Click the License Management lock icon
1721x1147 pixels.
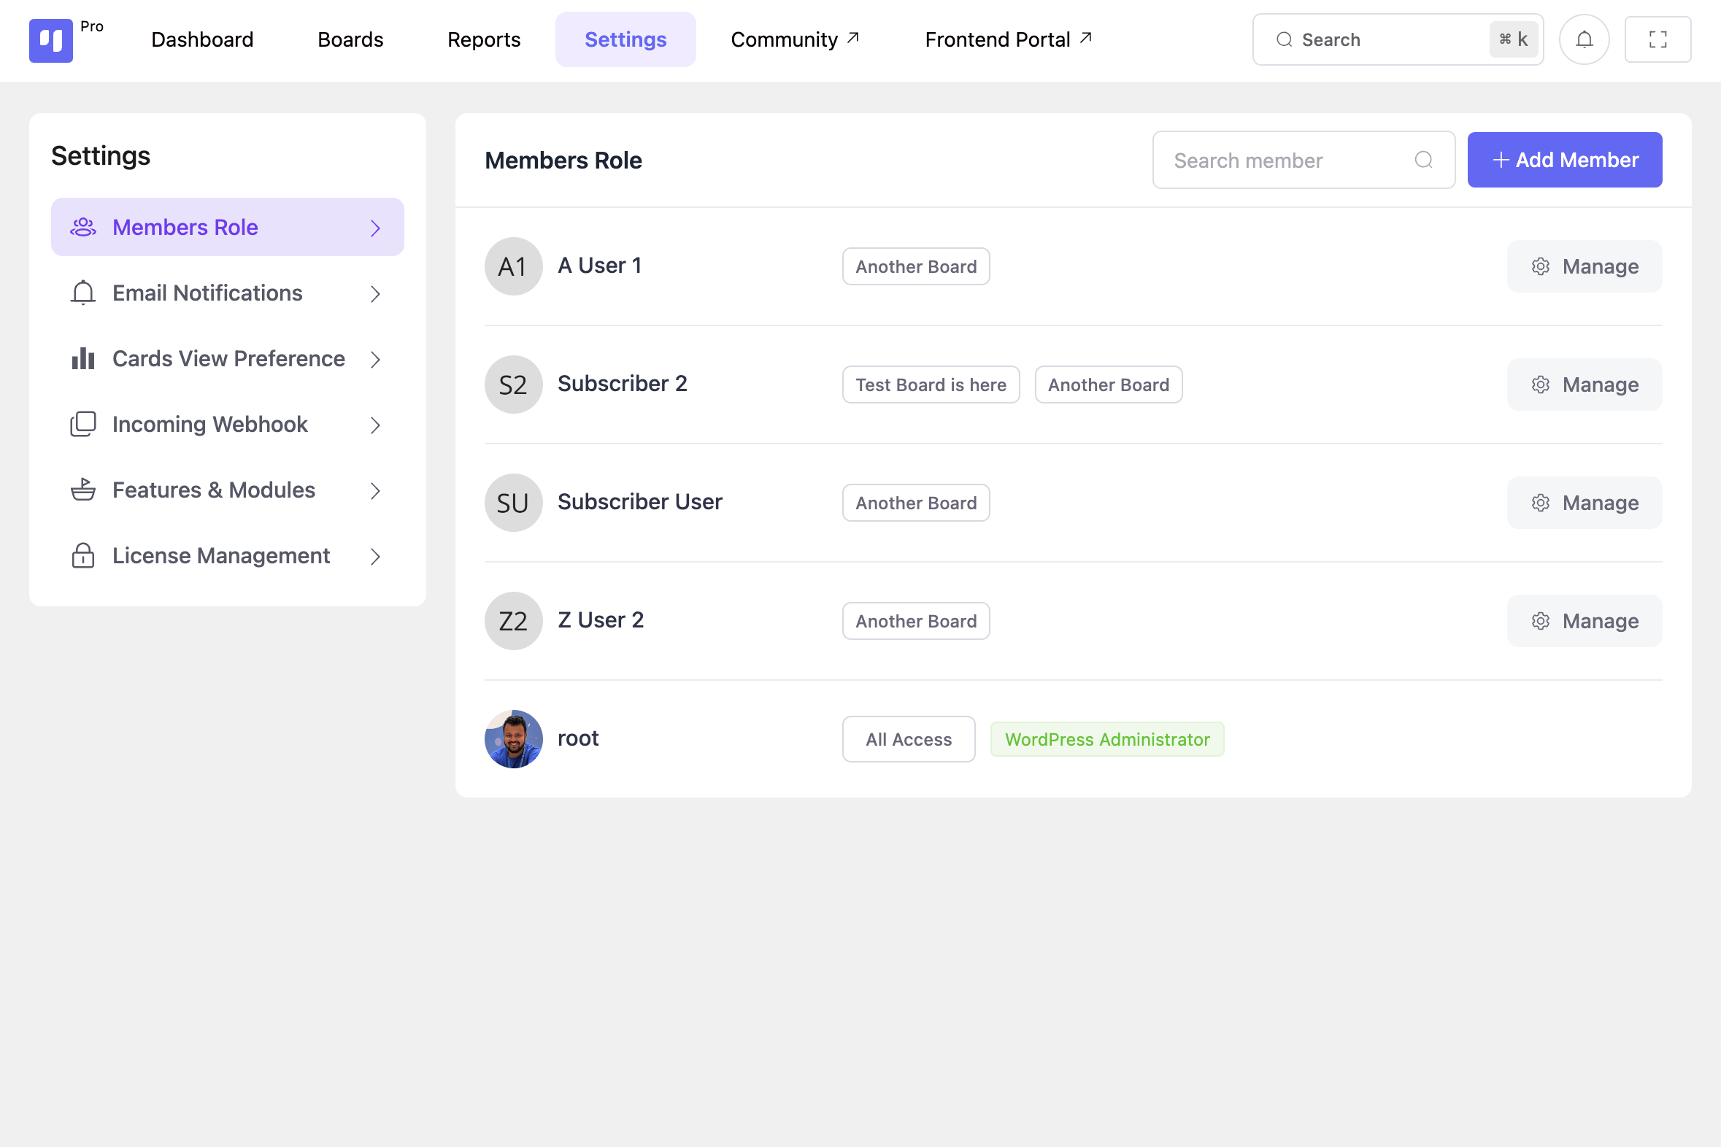coord(83,556)
